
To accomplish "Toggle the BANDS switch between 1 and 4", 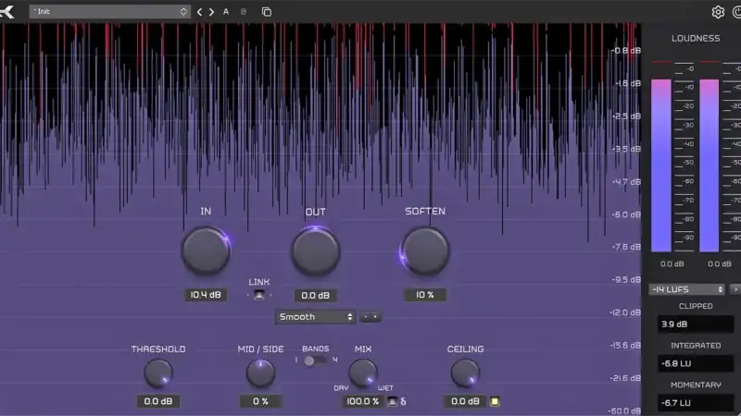I will point(315,361).
